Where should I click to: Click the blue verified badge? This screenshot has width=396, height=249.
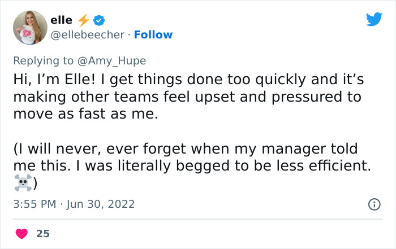tap(99, 20)
